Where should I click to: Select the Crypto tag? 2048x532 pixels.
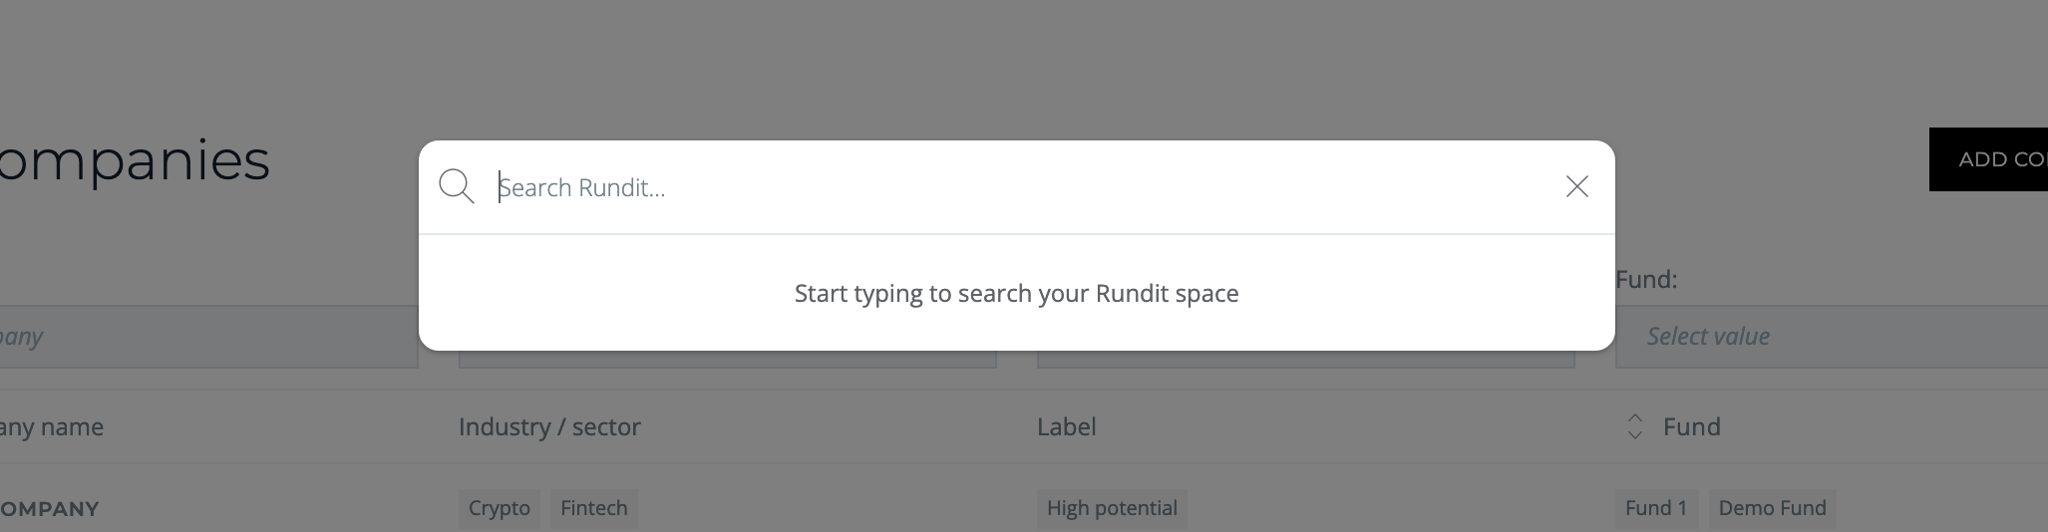point(500,508)
